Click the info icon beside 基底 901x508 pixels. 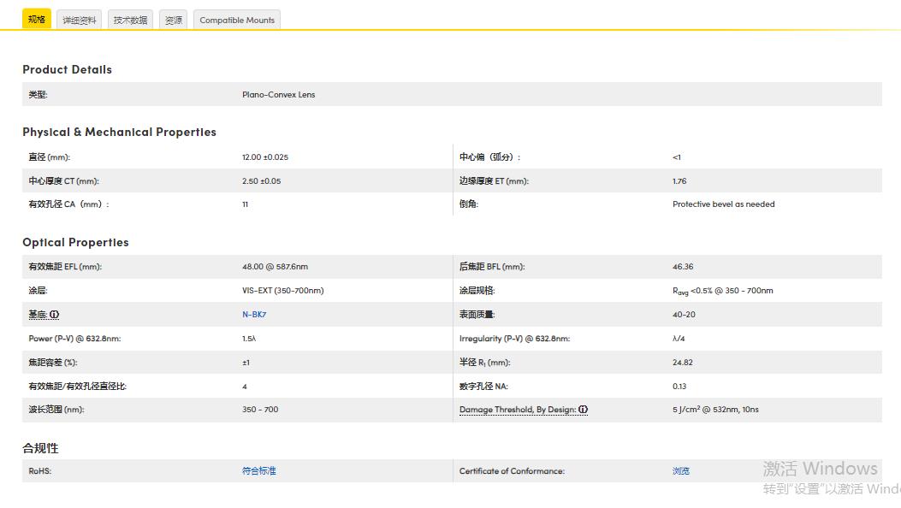pyautogui.click(x=55, y=315)
